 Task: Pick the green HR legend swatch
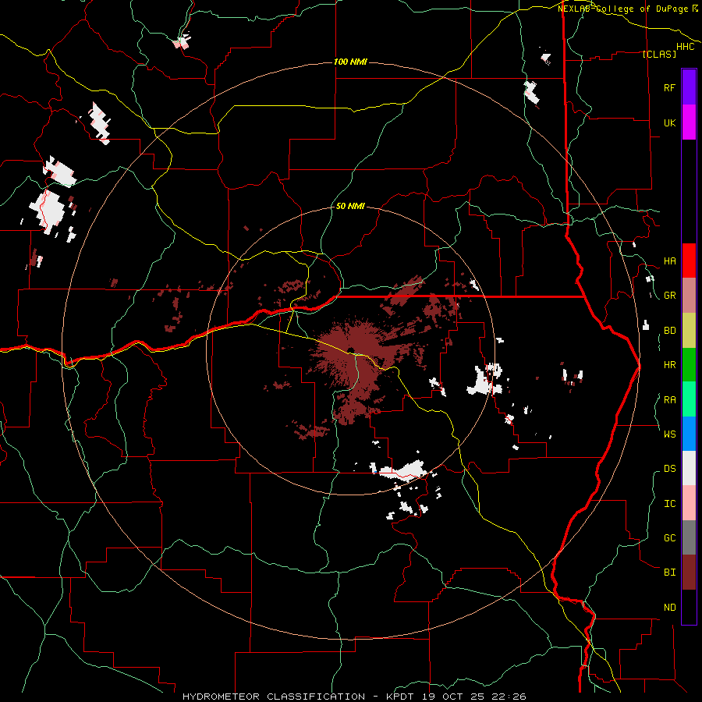[689, 365]
